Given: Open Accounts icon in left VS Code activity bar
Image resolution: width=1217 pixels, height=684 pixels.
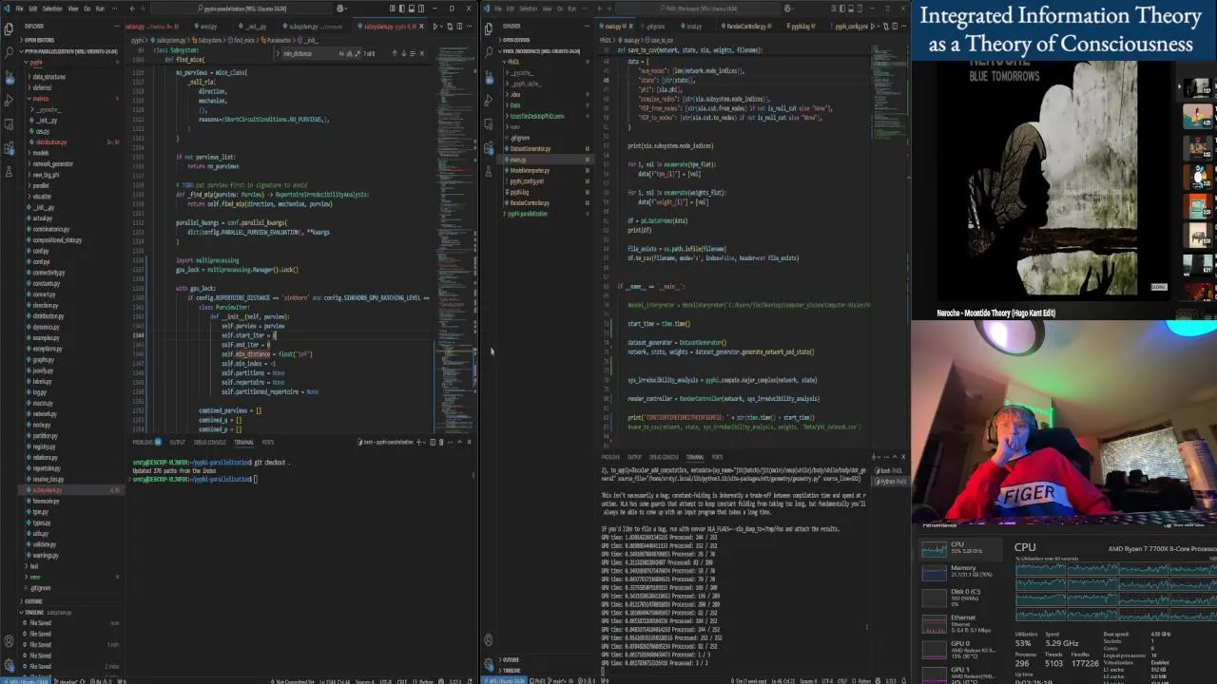Looking at the screenshot, I should click(x=9, y=639).
